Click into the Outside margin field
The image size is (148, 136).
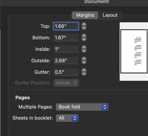point(66,61)
